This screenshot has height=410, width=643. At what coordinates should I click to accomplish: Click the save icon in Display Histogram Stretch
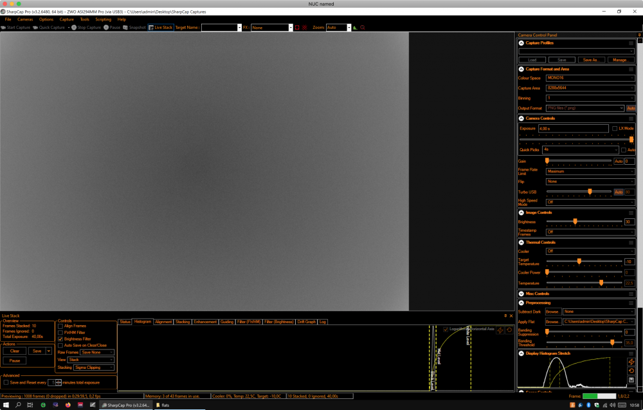pos(631,380)
